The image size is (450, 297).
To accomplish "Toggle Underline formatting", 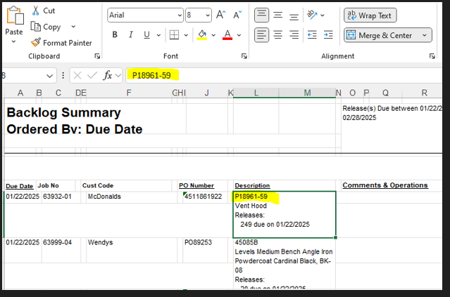I will click(146, 35).
